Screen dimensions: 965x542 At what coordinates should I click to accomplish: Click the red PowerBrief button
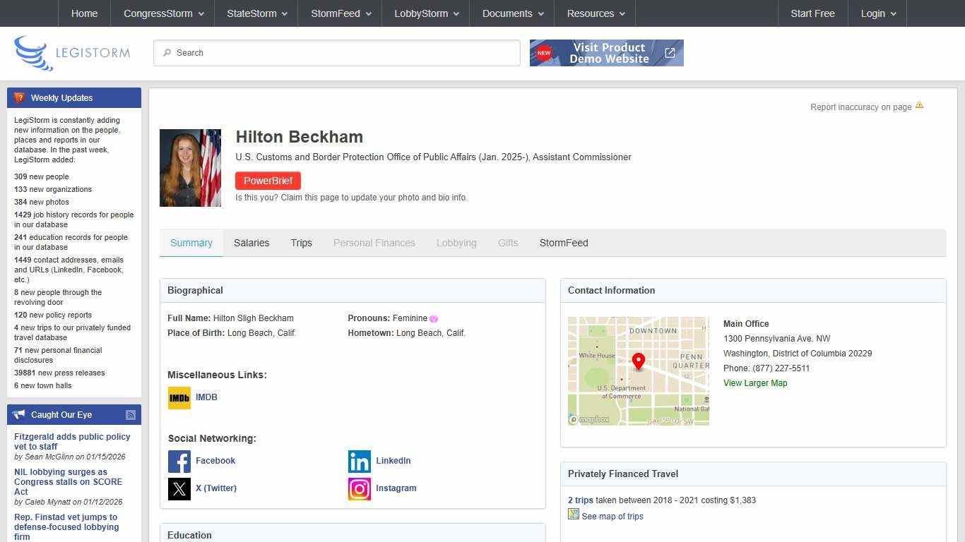(268, 181)
